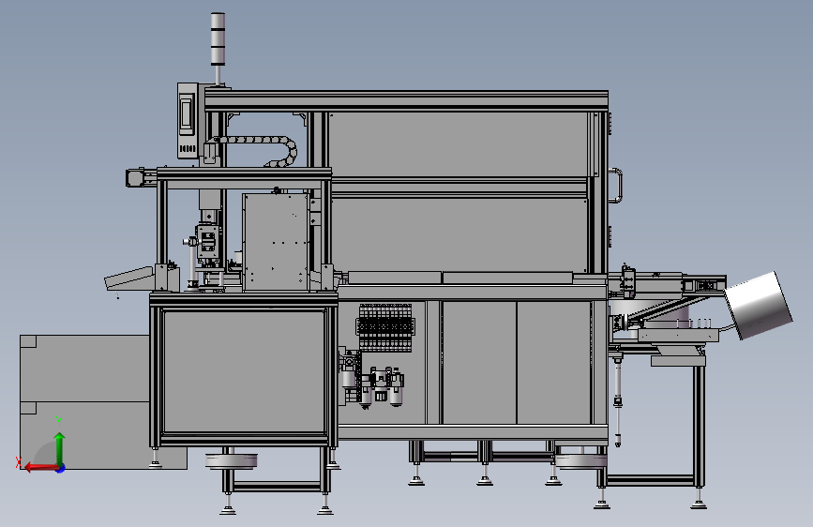
Task: Select the stacked signal tower light on top
Action: coord(218,39)
